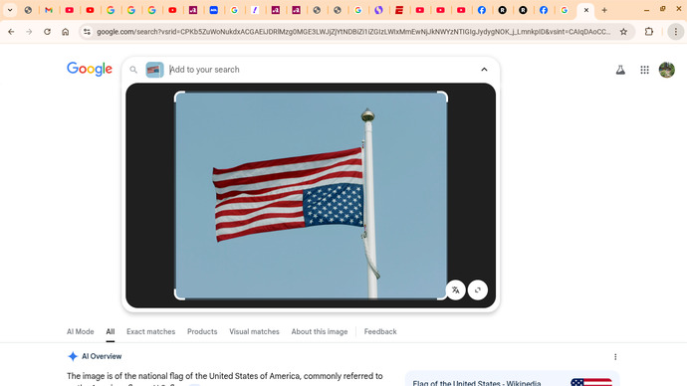Select the All results tab
687x386 pixels.
(110, 331)
